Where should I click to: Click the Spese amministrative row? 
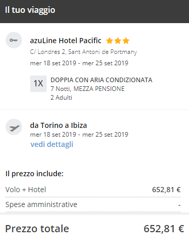93,204
